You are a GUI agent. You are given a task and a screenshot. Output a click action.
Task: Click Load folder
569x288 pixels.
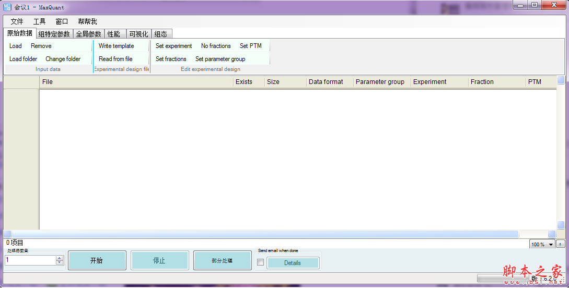point(23,58)
